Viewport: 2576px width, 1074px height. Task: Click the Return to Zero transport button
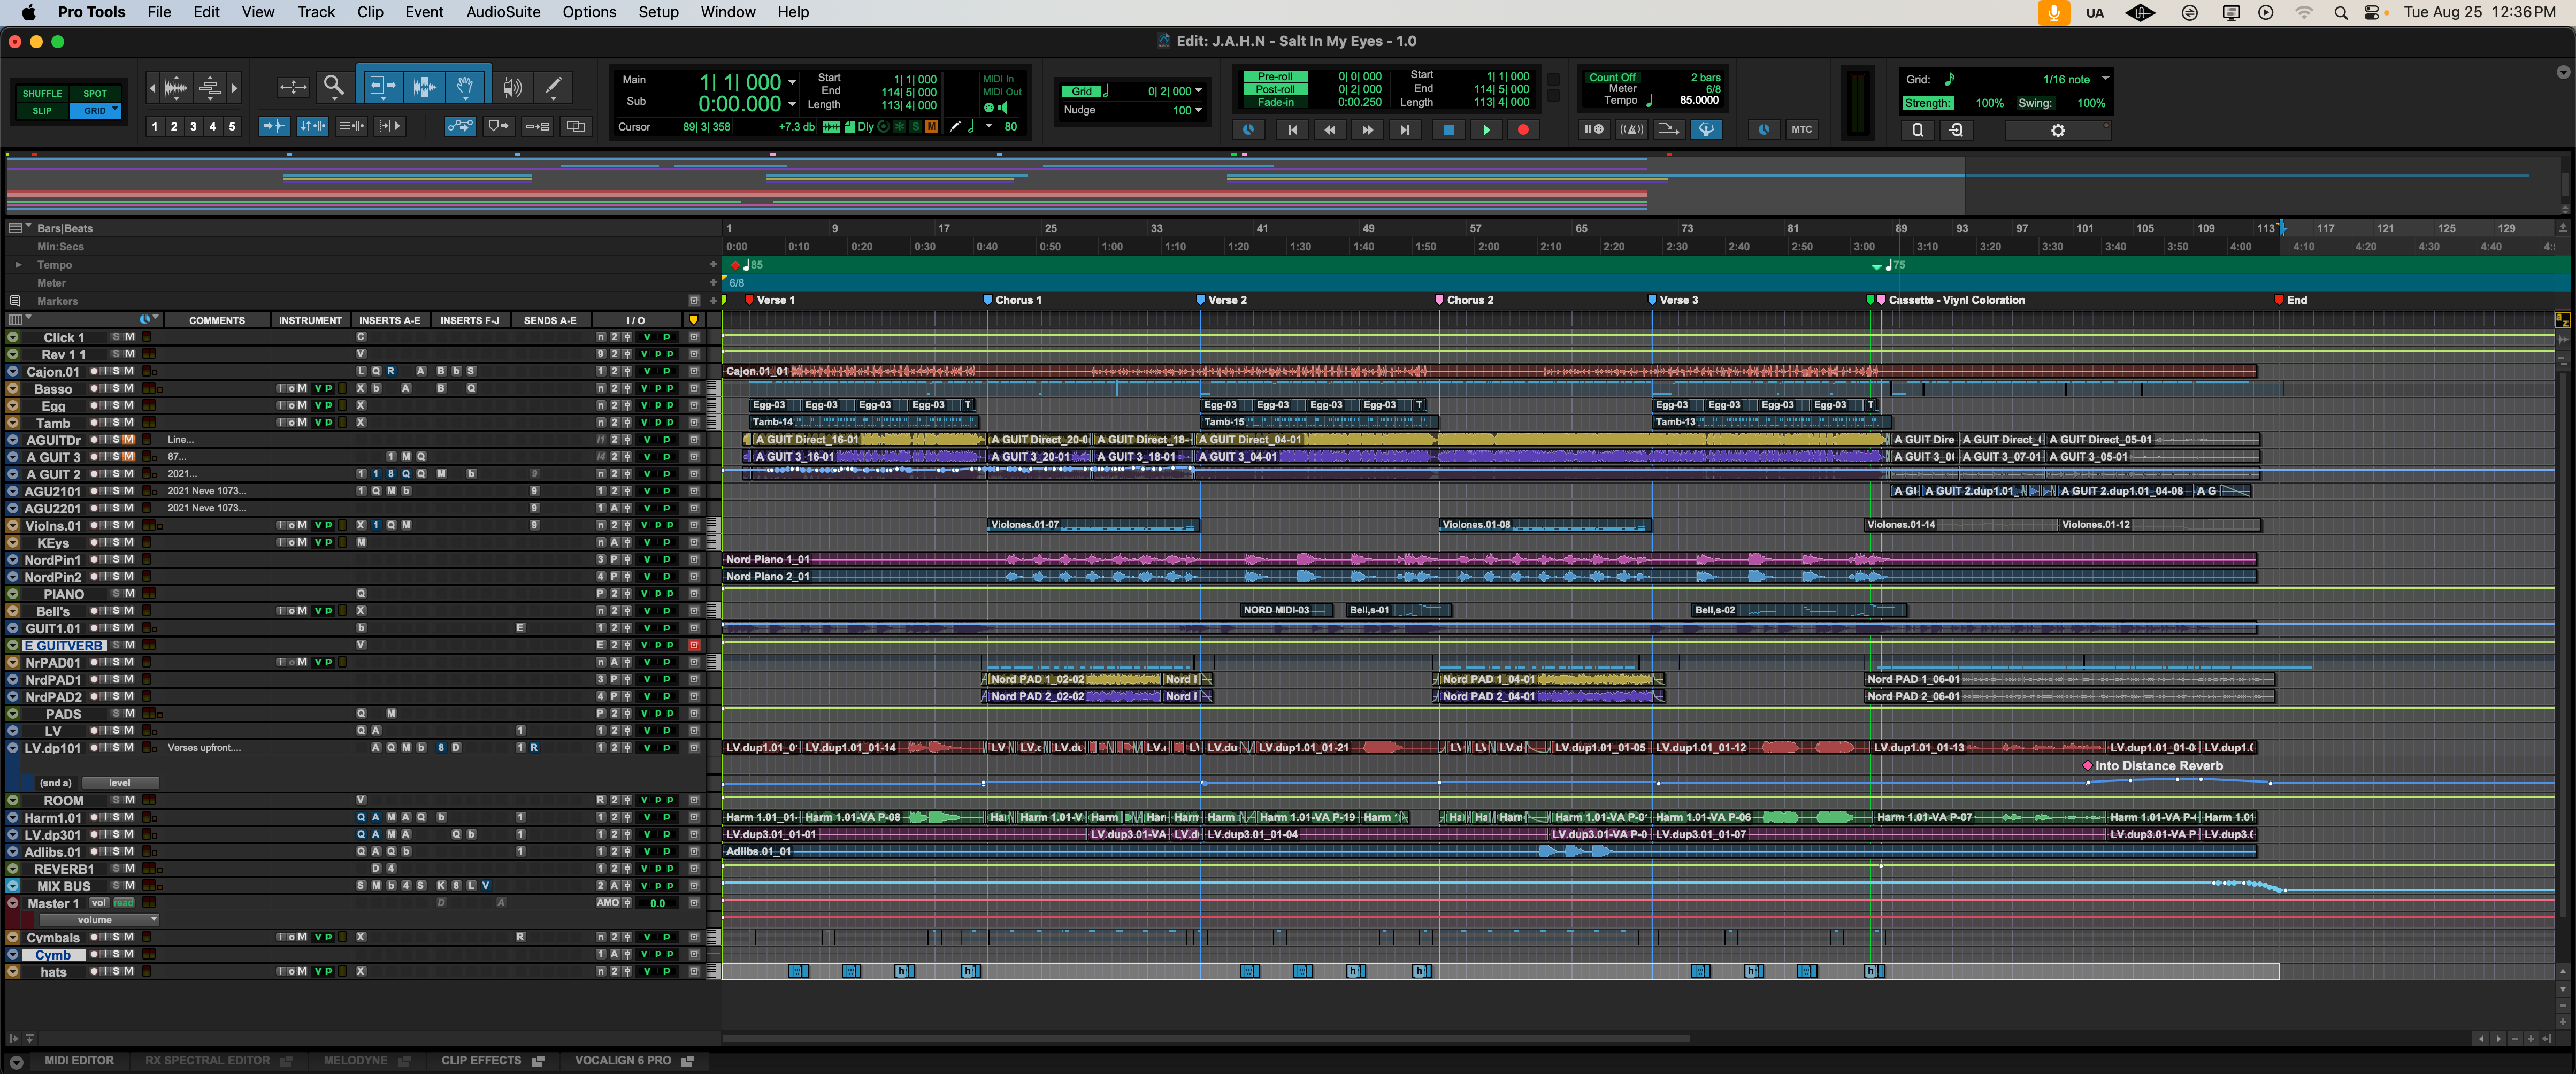pos(1292,130)
